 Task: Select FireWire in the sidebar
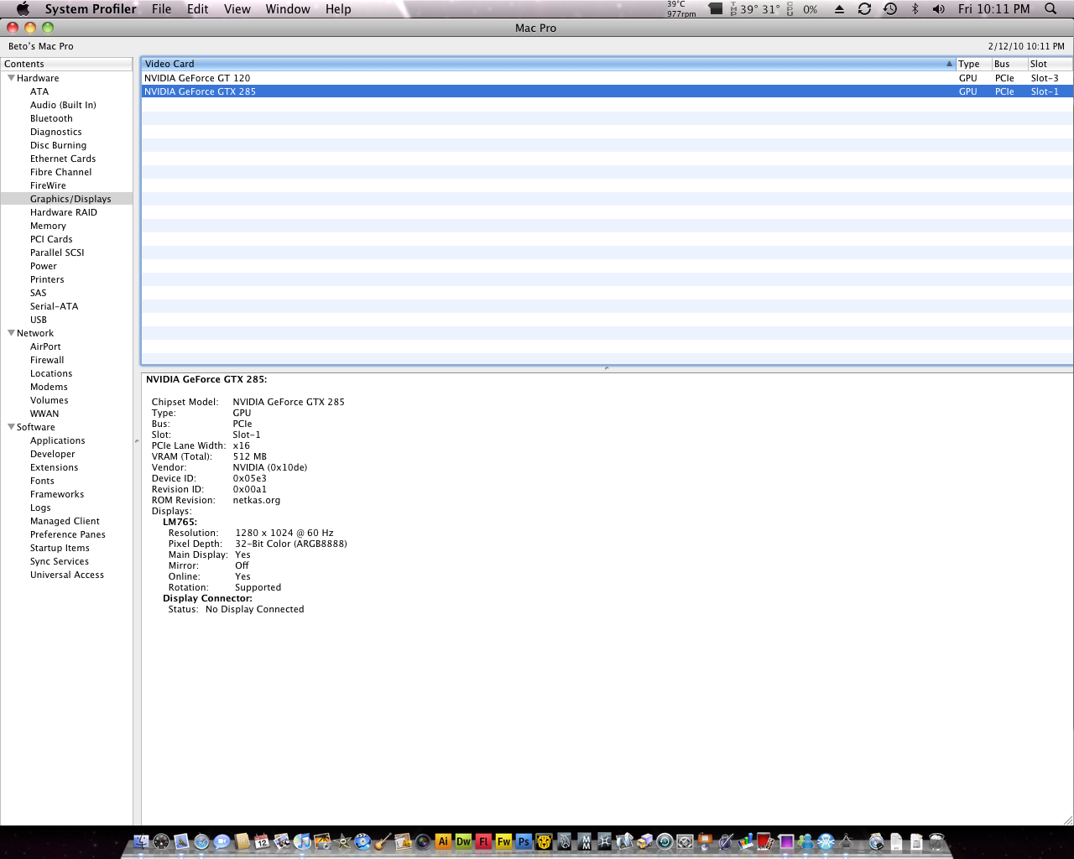click(48, 185)
